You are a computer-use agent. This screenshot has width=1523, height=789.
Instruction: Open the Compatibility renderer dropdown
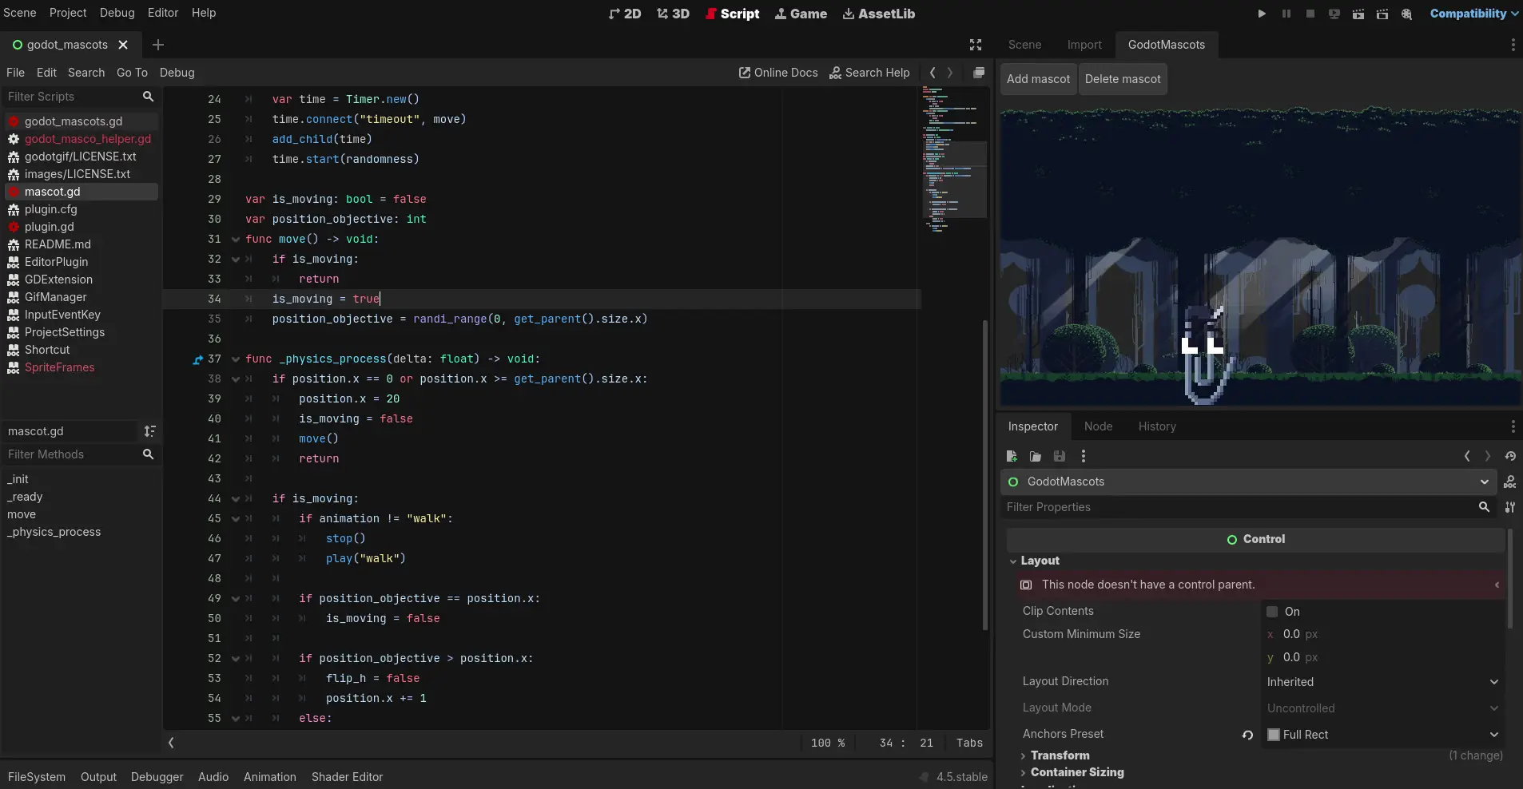1474,14
